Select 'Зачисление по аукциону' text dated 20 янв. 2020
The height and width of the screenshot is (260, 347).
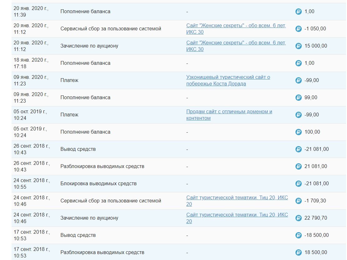pos(89,46)
